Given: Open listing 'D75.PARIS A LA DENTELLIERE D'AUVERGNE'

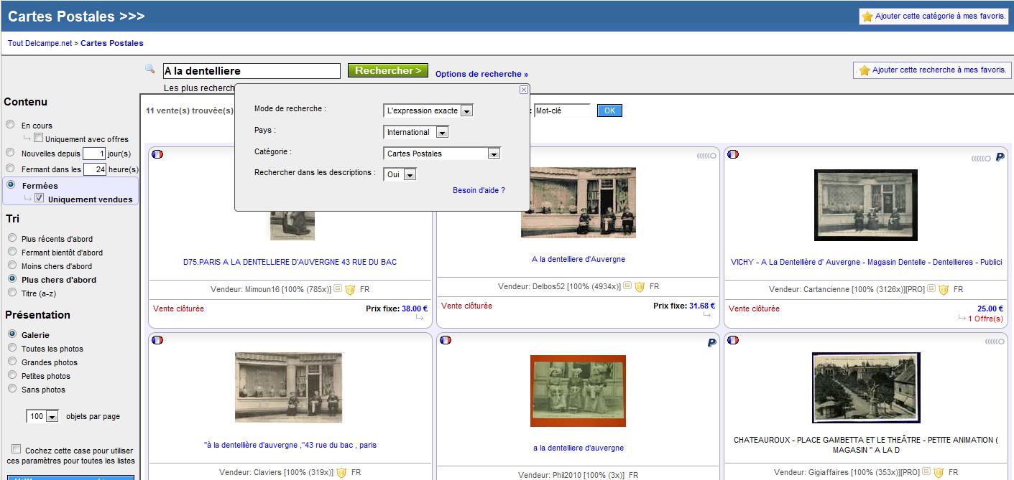Looking at the screenshot, I should pos(290,262).
